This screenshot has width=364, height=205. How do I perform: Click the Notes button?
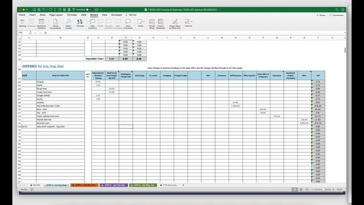click(140, 23)
